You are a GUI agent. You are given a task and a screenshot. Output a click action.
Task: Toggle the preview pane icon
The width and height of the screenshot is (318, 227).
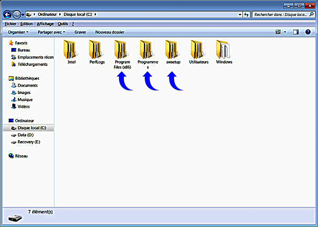296,32
